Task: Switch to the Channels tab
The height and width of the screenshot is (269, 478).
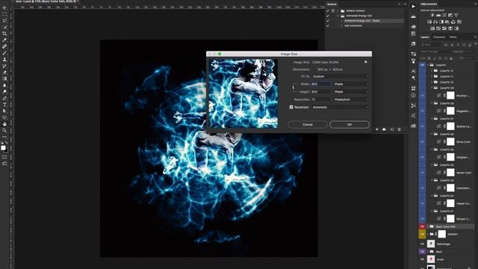Action: (x=439, y=37)
